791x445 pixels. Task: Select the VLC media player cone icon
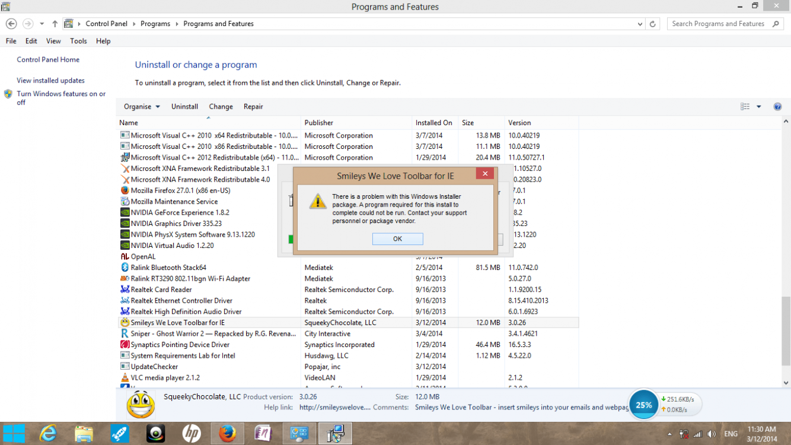(125, 377)
